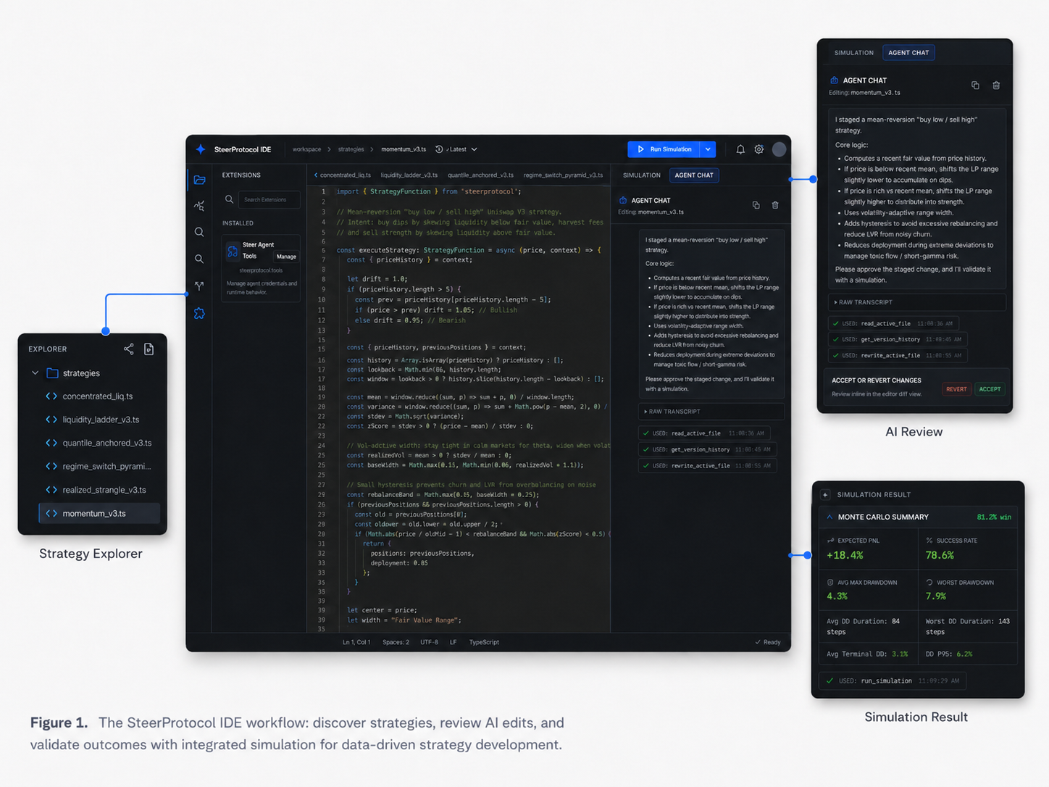Open concentrated_liq.ts in the Explorer tree

tap(98, 396)
